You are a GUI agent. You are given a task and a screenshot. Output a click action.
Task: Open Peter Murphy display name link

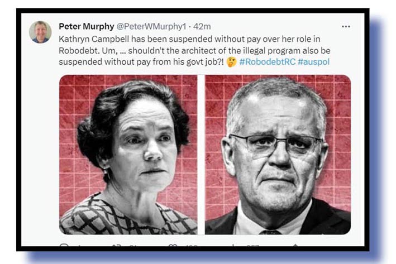coord(87,26)
